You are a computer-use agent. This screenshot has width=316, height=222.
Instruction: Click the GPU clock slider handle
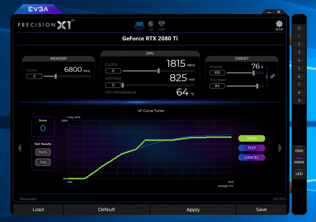click(158, 71)
